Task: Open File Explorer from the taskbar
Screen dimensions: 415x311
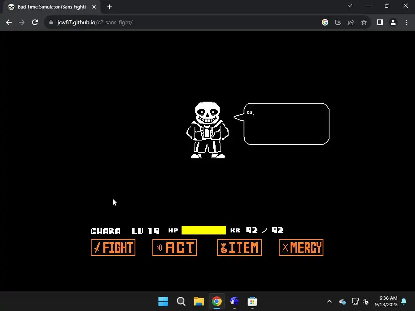Action: click(x=199, y=301)
